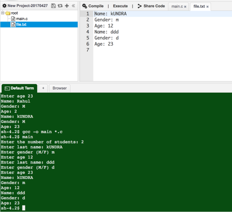Image resolution: width=232 pixels, height=212 pixels.
Task: Open the Browser tab
Action: click(60, 88)
